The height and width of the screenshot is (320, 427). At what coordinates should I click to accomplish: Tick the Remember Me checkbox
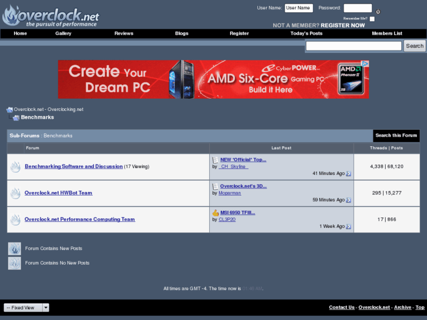pos(372,19)
